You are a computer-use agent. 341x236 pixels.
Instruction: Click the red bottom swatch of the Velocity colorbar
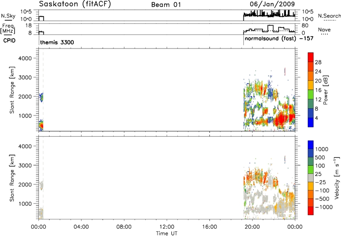(311, 210)
